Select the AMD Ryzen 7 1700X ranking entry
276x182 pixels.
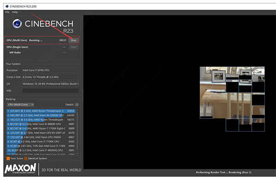(41, 128)
